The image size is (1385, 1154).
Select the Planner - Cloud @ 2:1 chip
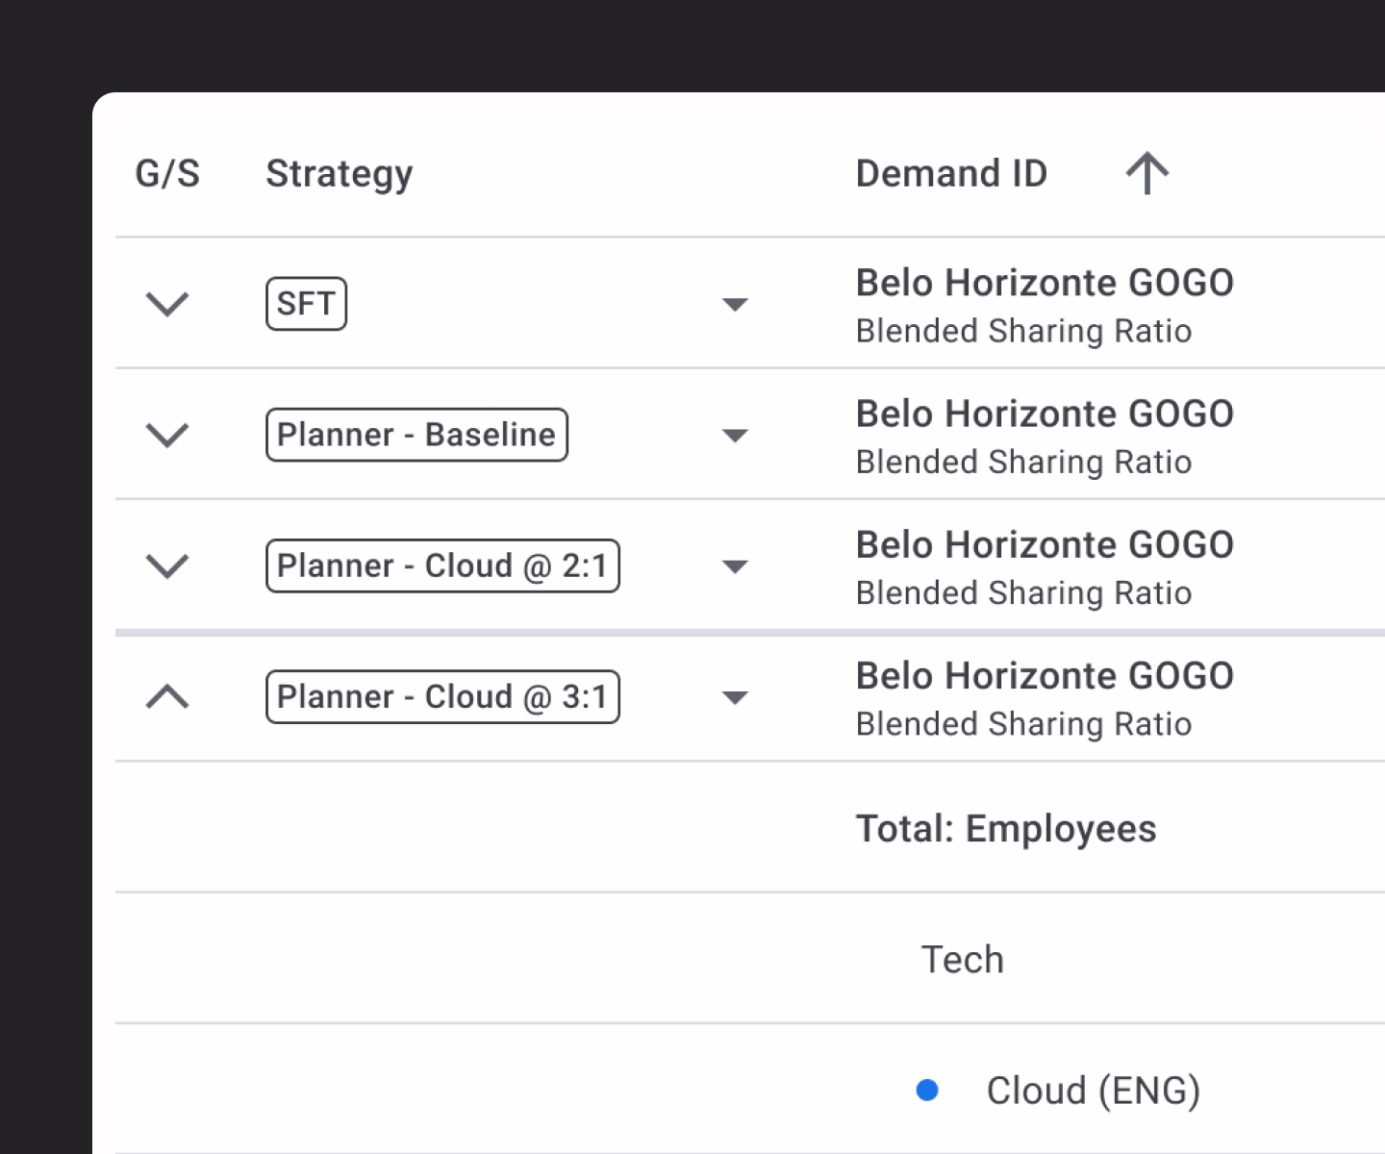pos(442,566)
